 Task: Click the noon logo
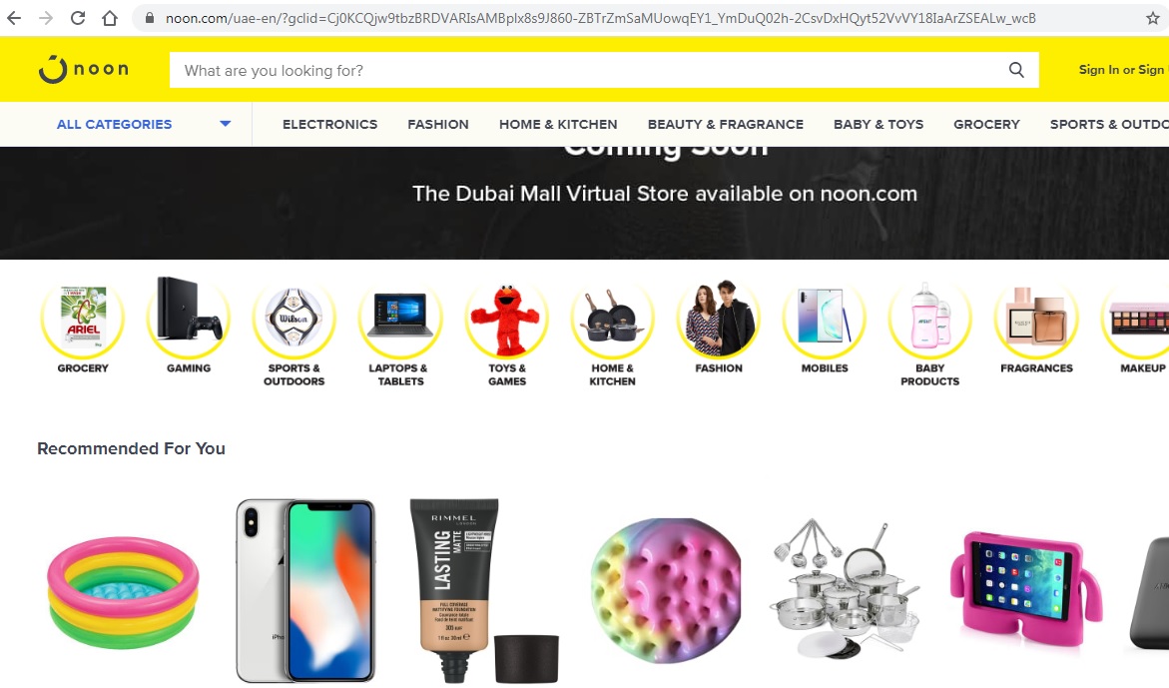click(84, 69)
